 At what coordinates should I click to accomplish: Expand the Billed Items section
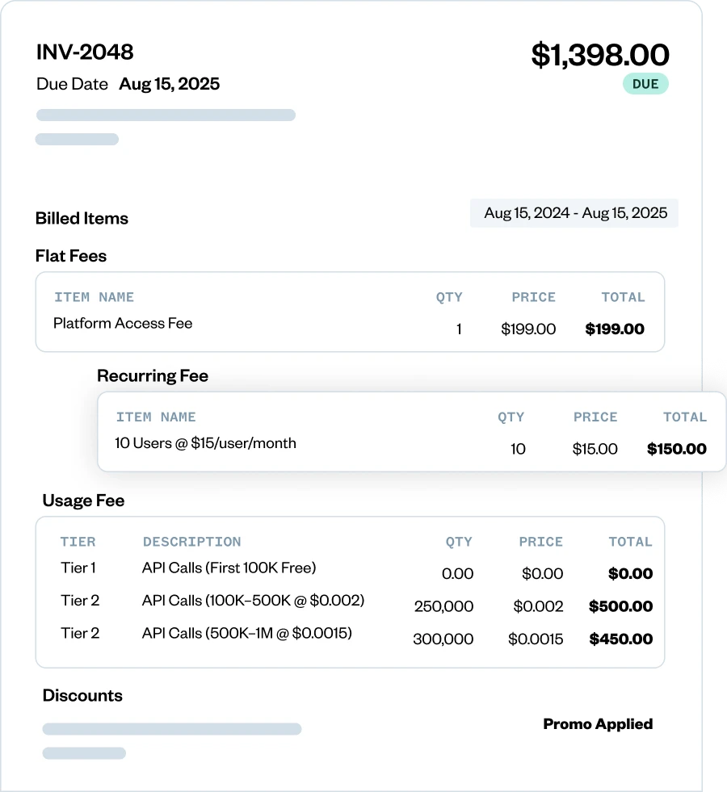point(82,218)
